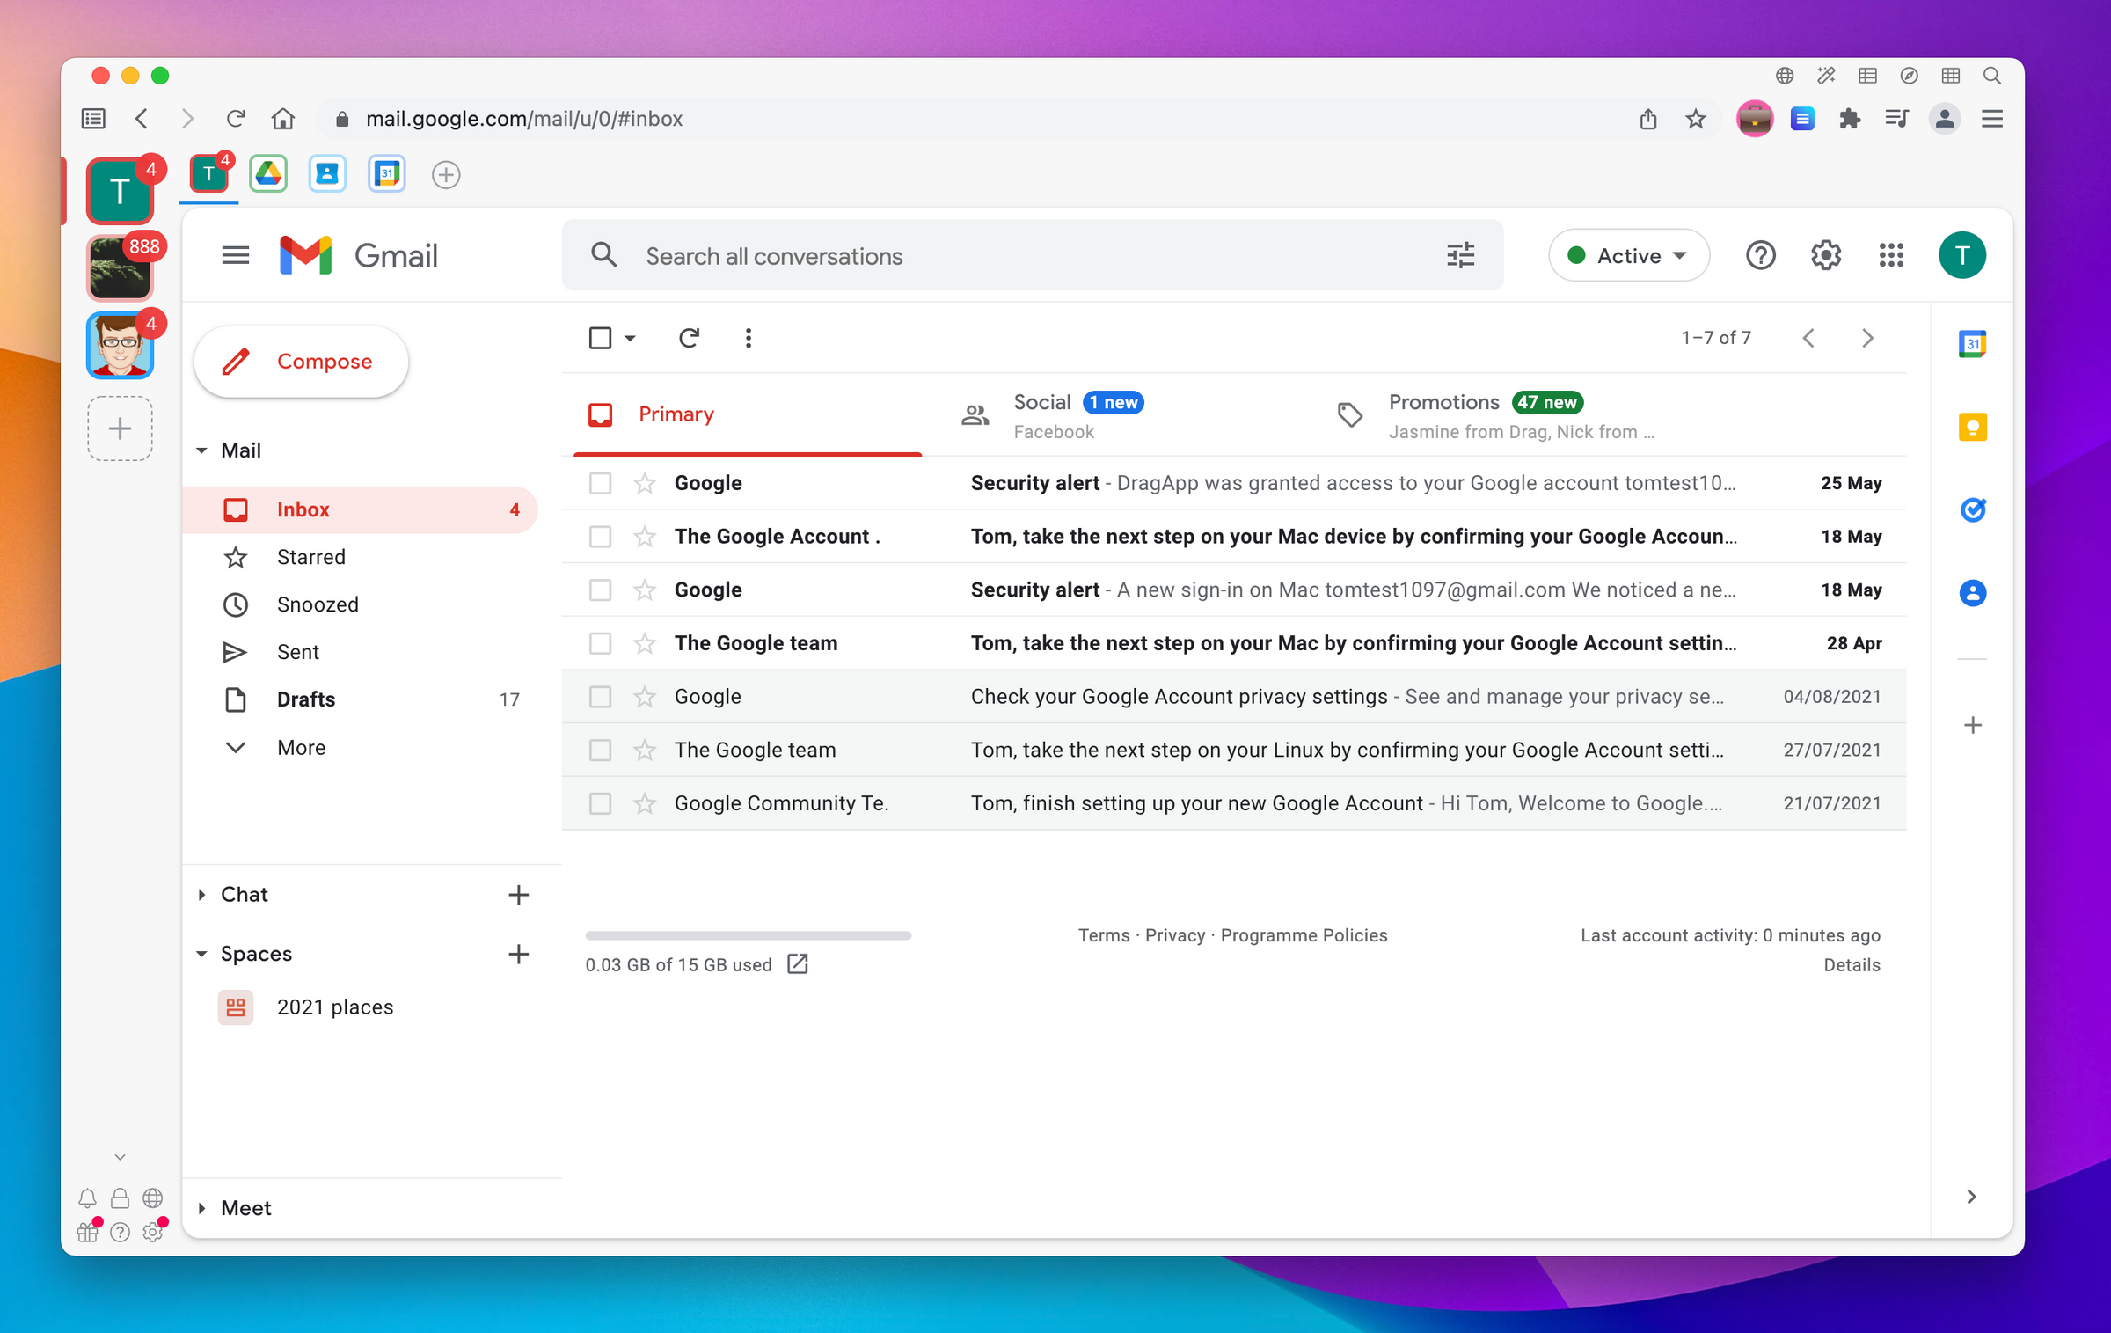This screenshot has width=2111, height=1333.
Task: Star the Google Community Team email
Action: [645, 803]
